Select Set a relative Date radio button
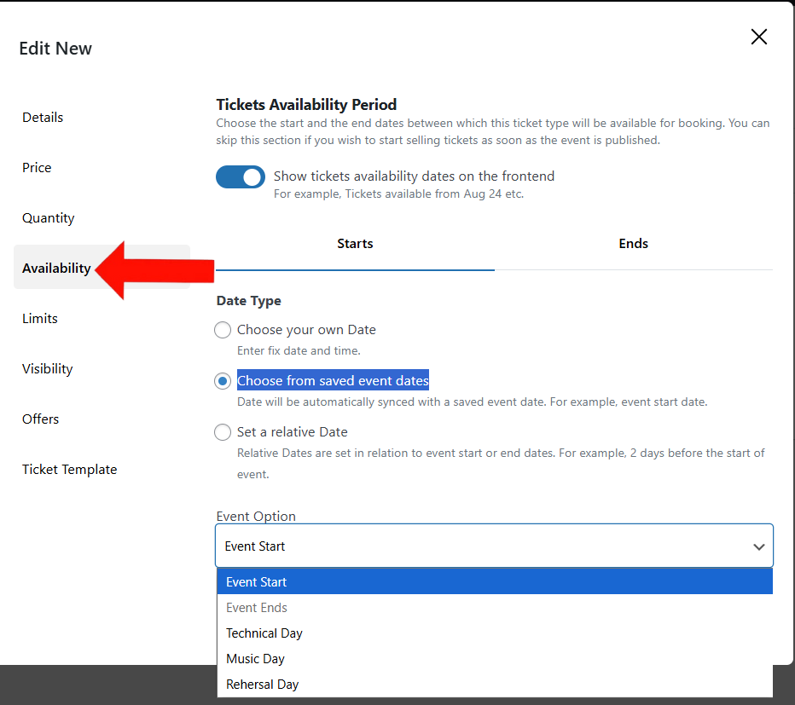 [x=223, y=432]
